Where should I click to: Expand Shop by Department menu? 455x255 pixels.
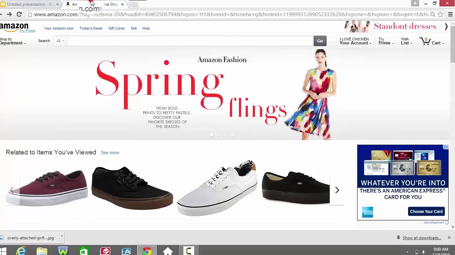coord(13,41)
